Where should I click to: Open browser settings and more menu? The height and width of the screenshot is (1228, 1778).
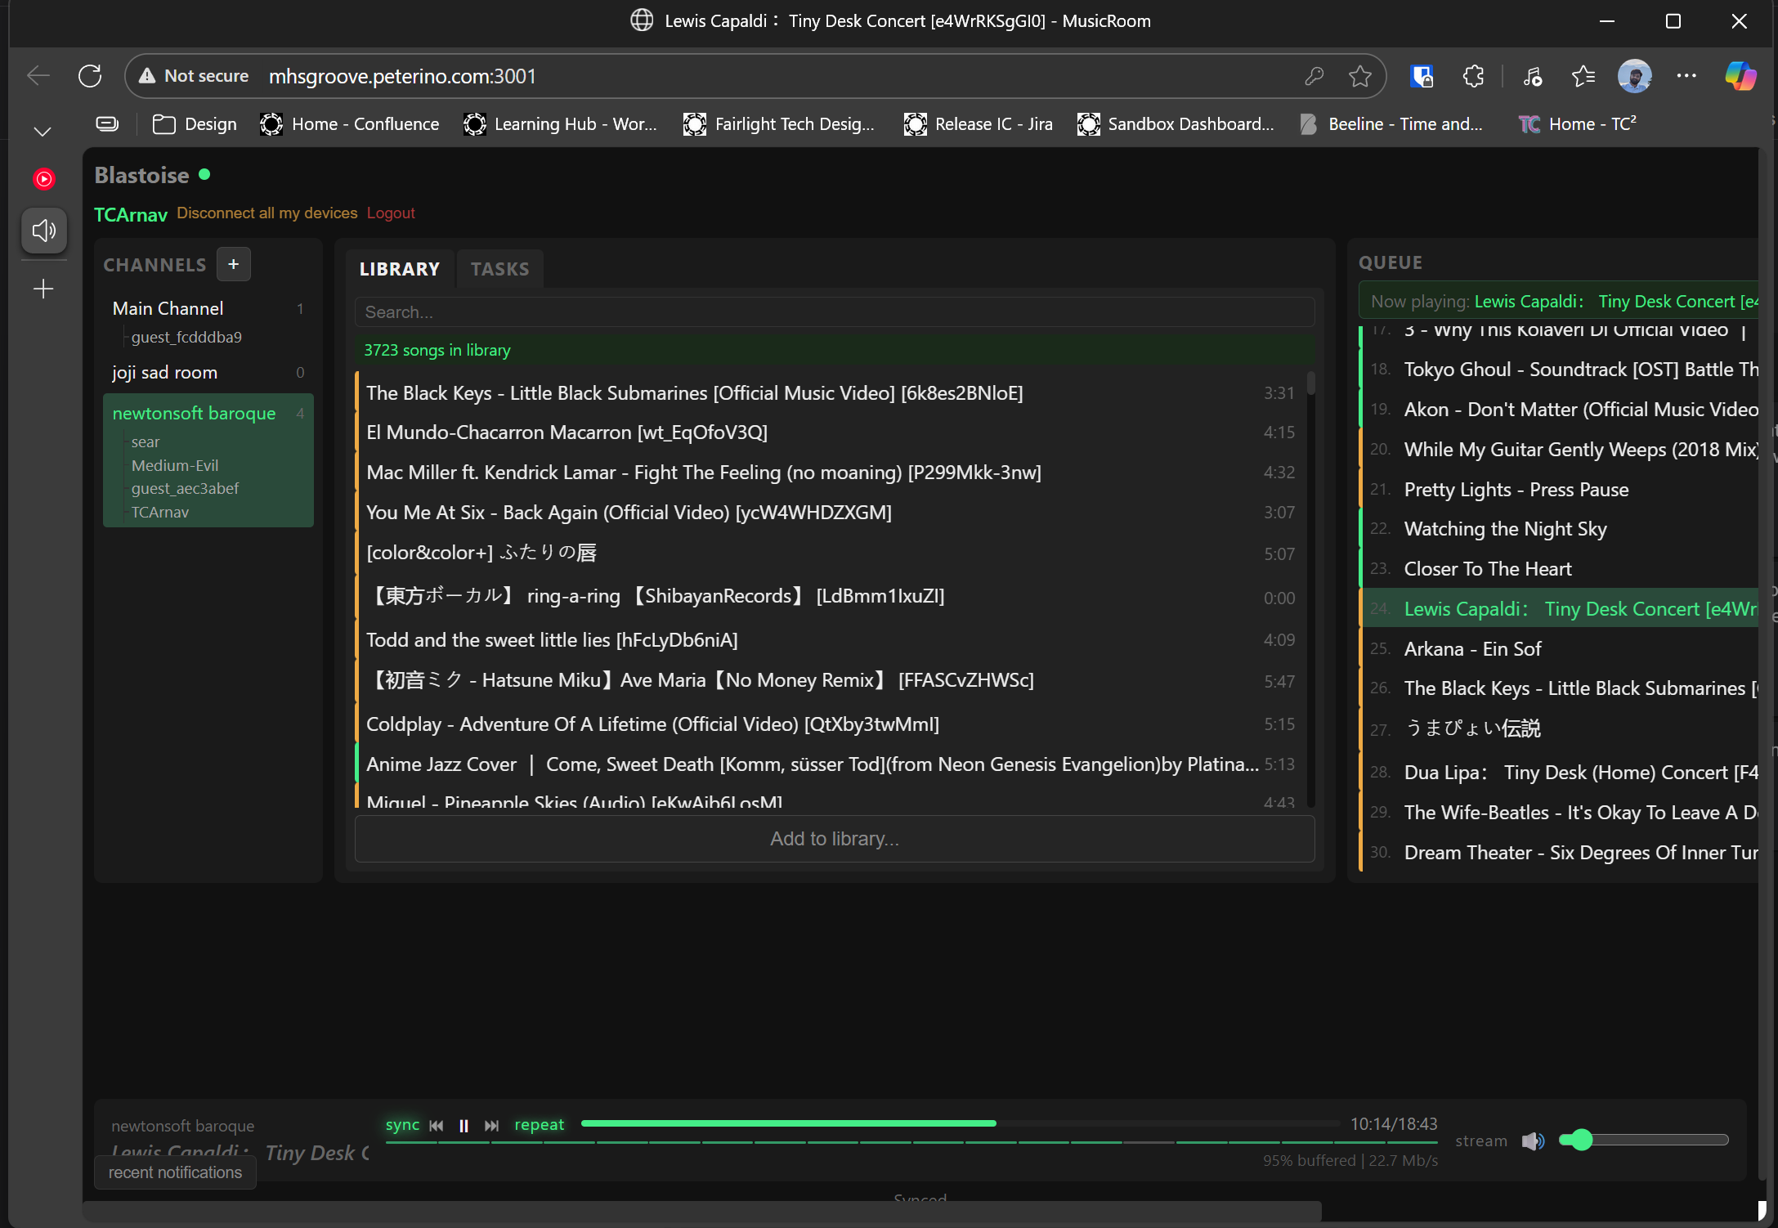tap(1686, 76)
